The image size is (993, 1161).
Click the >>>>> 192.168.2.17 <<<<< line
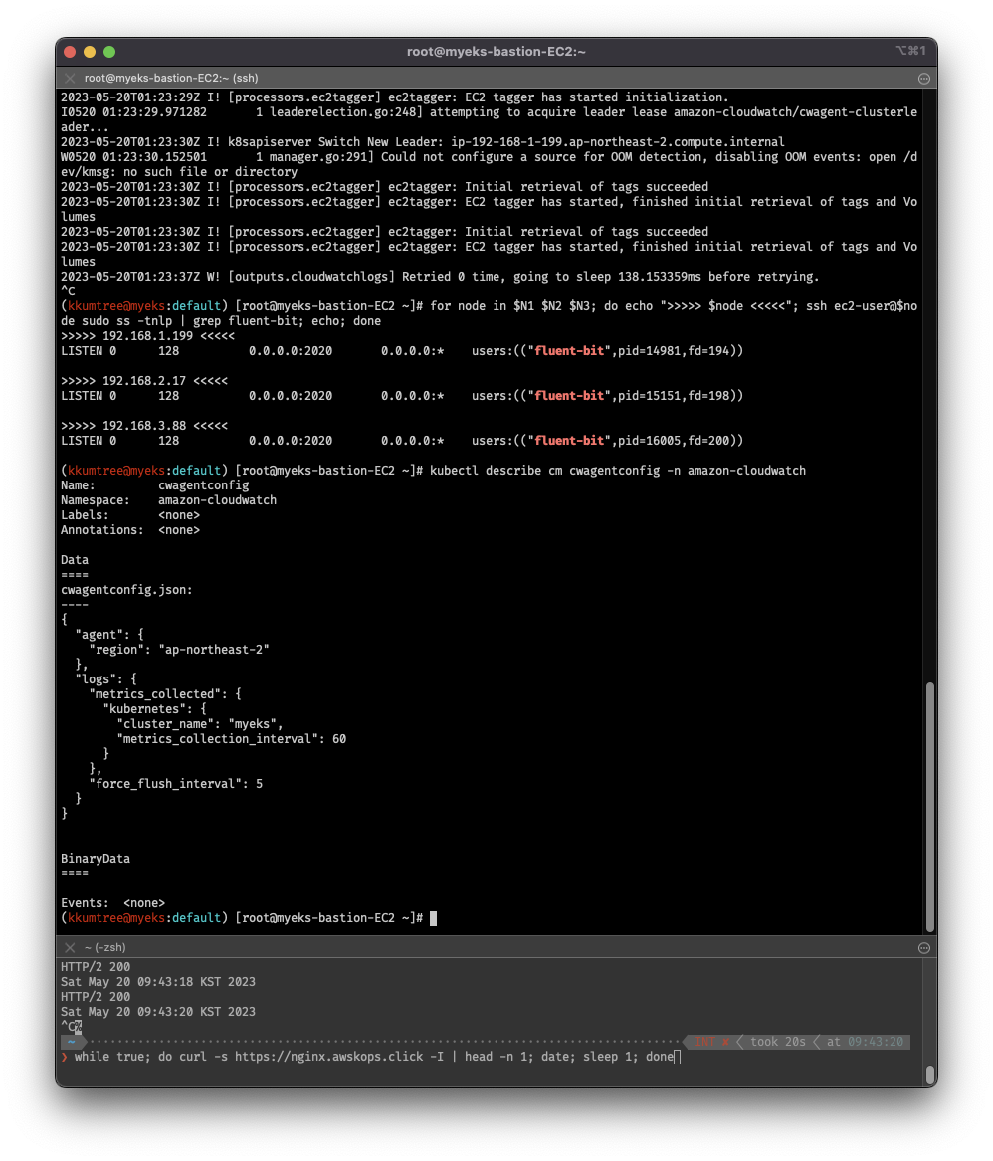[144, 381]
